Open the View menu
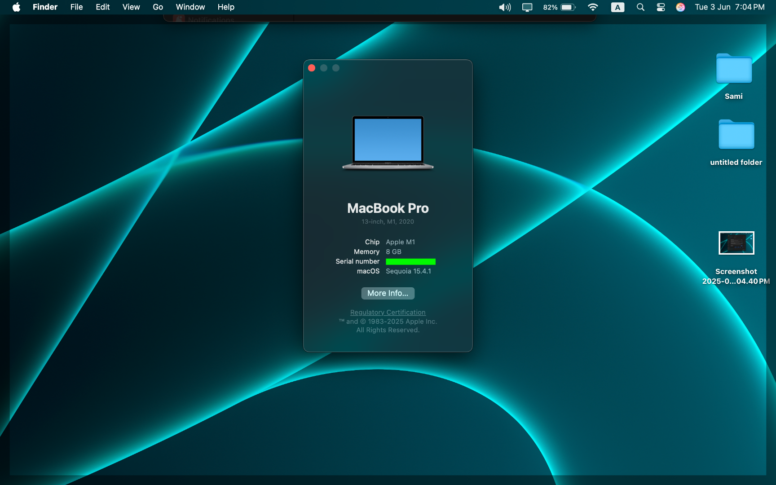 [131, 7]
